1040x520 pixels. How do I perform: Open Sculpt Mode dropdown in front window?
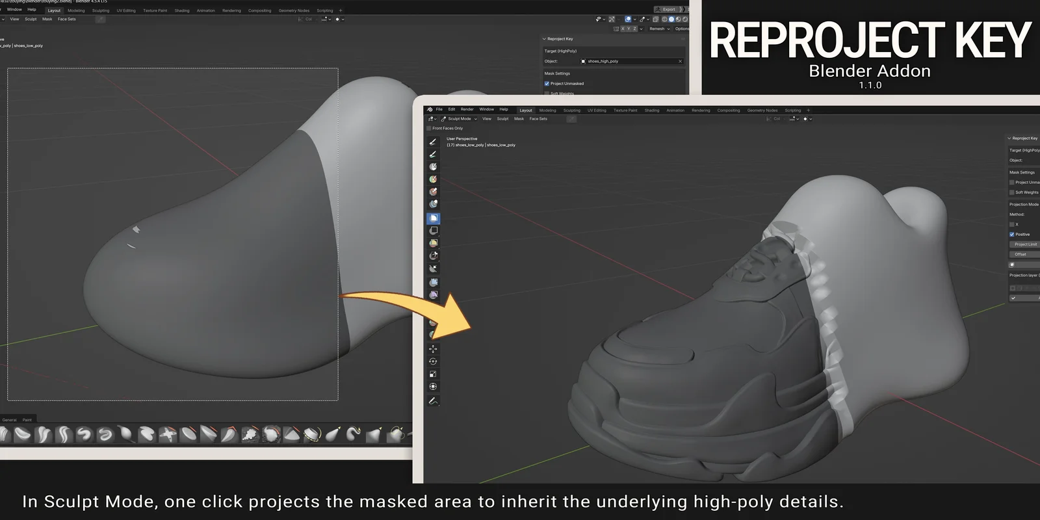tap(459, 119)
